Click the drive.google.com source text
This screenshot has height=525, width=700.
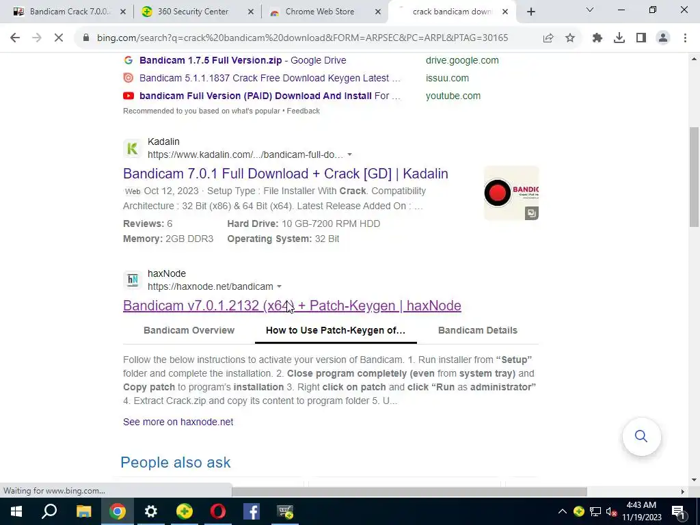(462, 60)
